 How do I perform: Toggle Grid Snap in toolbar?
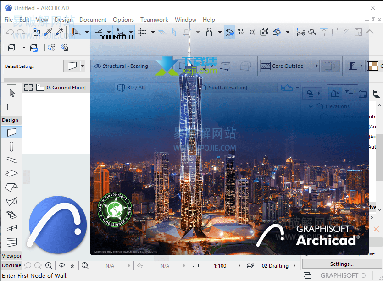pyautogui.click(x=142, y=32)
